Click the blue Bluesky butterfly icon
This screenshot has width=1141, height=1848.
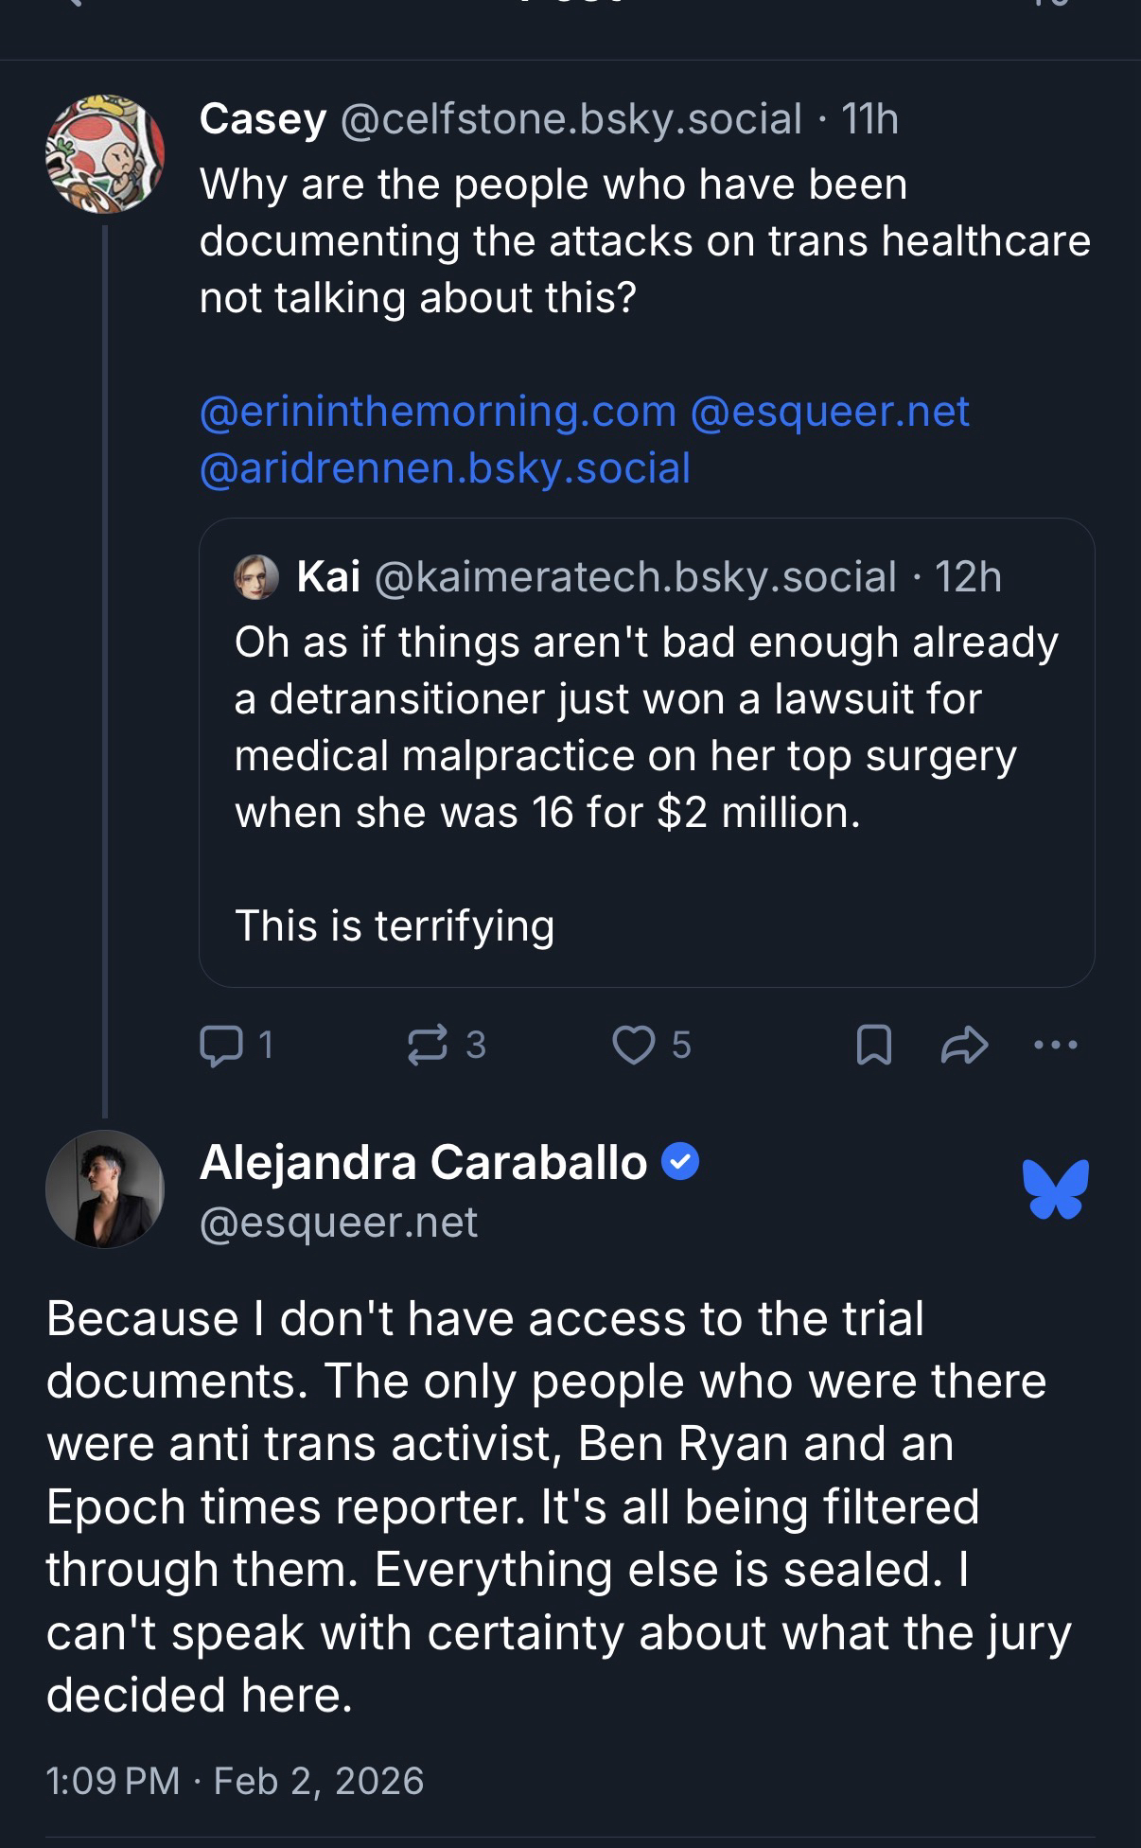coord(1055,1188)
